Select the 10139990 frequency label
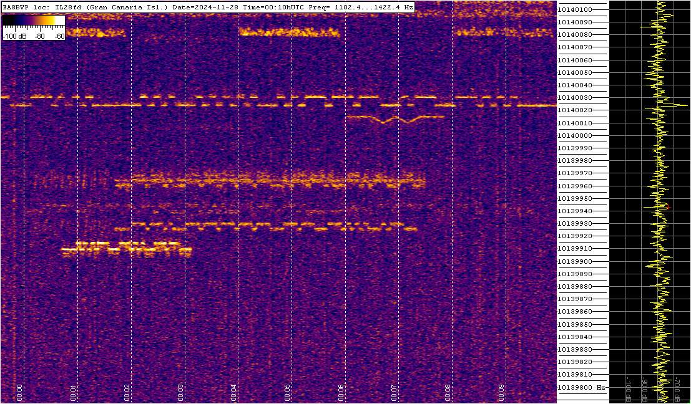Screen dimensions: 691x404 click(575, 148)
